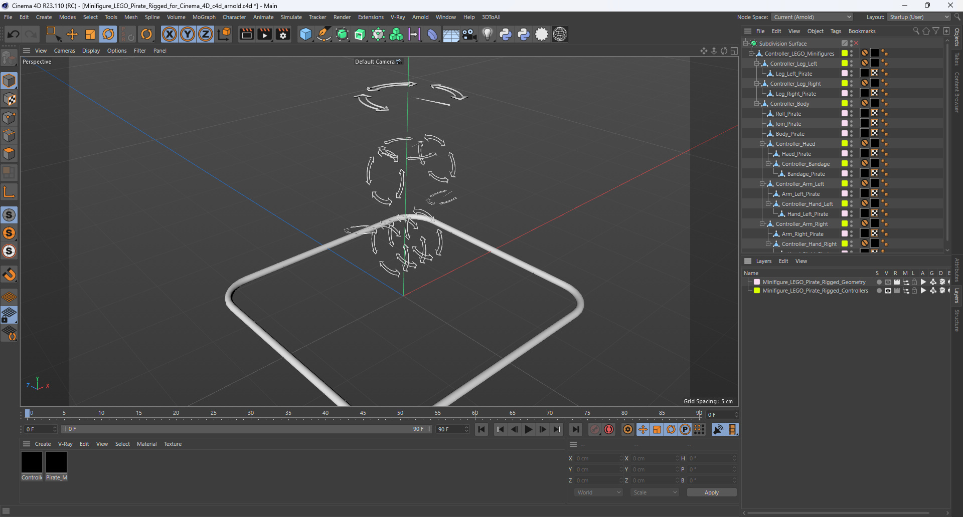Select the Pirate_M material thumbnail

pyautogui.click(x=56, y=462)
